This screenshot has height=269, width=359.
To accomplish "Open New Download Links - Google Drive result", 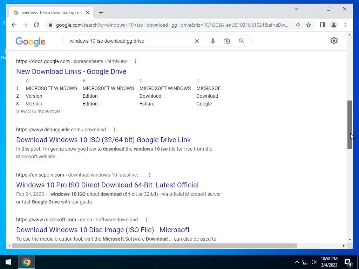I will pos(71,71).
